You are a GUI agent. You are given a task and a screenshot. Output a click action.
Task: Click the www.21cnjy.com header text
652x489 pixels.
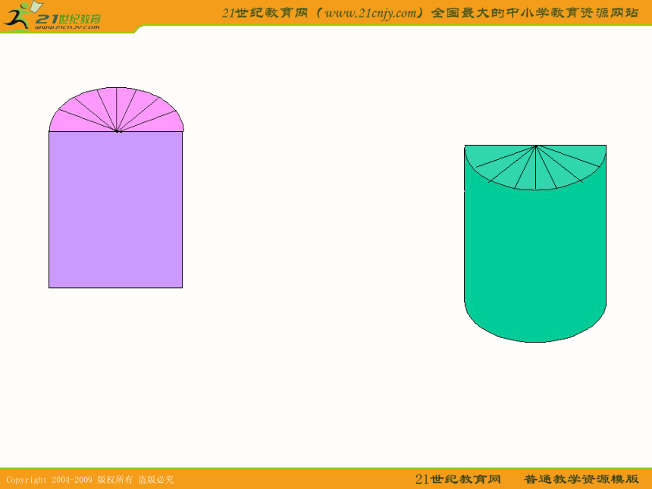coord(371,14)
